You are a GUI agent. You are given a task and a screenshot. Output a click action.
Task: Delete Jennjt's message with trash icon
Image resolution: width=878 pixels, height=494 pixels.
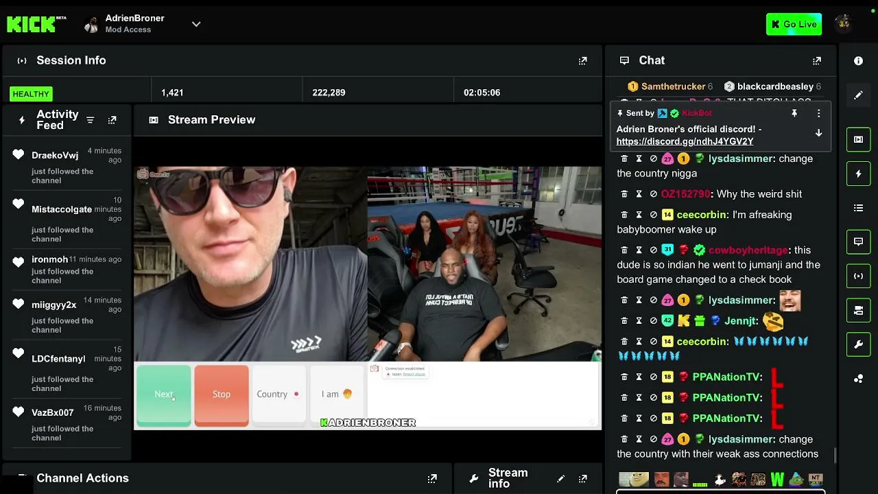click(x=624, y=320)
